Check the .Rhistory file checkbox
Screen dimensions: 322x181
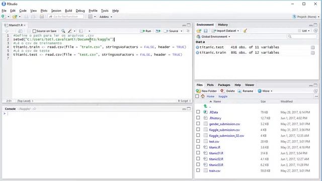click(198, 118)
